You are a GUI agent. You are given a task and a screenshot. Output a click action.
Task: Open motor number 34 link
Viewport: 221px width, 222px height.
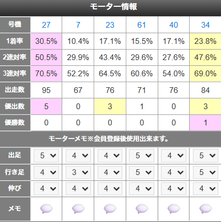205,25
